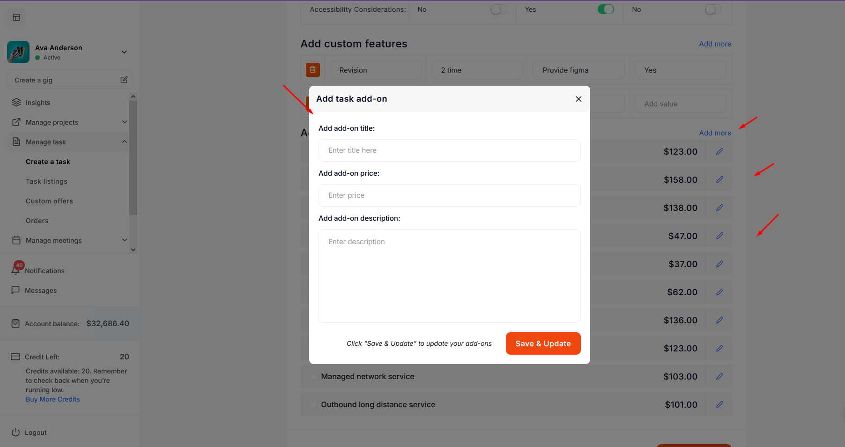Click the edit pencil for $158.00 add-on
The width and height of the screenshot is (845, 447).
[719, 179]
